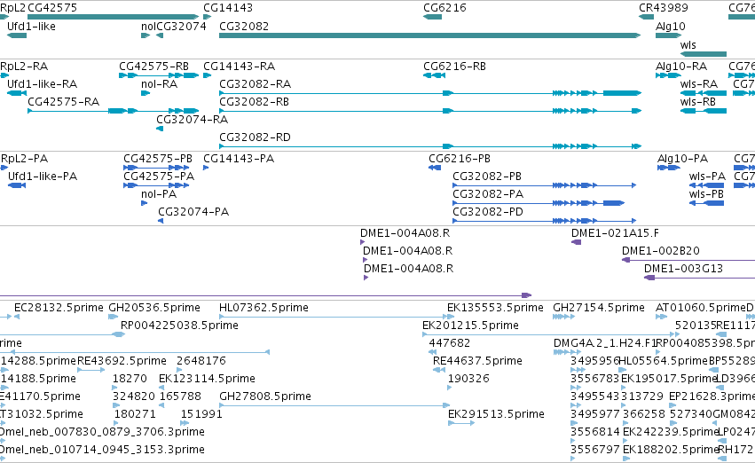This screenshot has height=463, width=755.
Task: Click the CG32082-RB transcript label
Action: click(255, 102)
